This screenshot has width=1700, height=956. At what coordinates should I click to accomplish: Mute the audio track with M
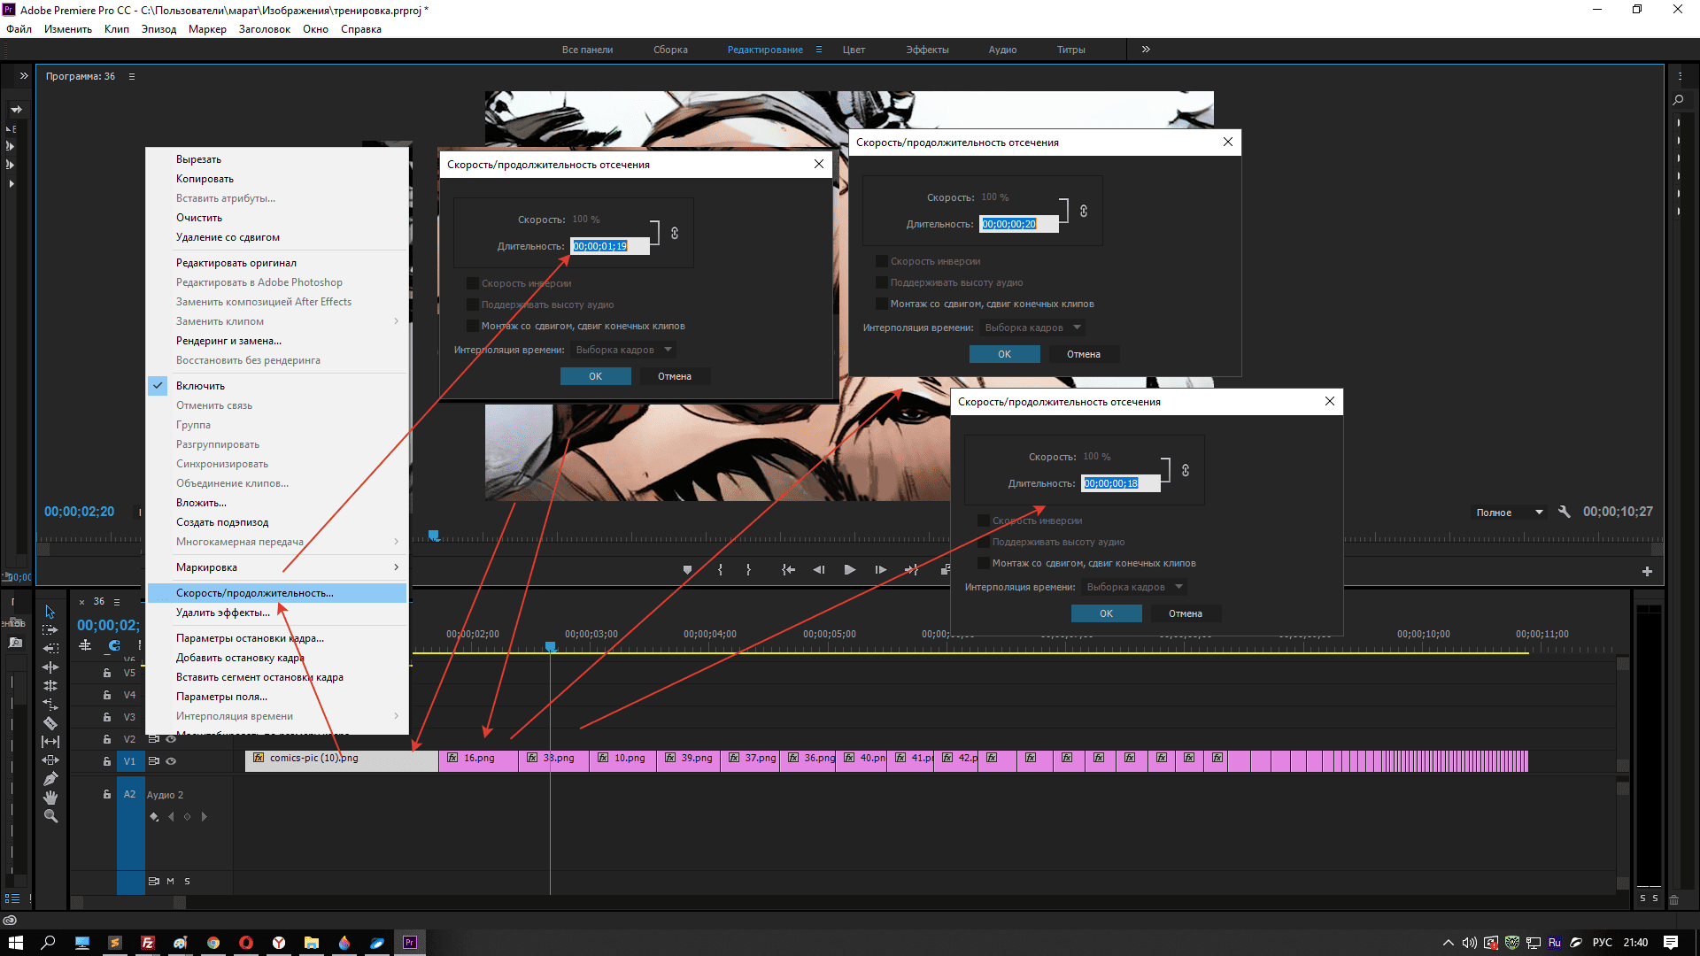[x=170, y=881]
